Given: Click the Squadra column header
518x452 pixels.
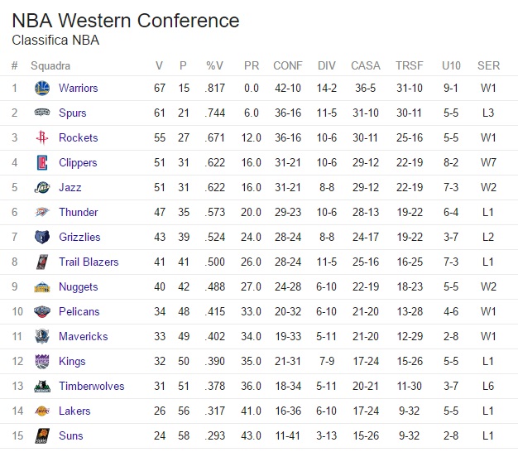Looking at the screenshot, I should pos(50,65).
